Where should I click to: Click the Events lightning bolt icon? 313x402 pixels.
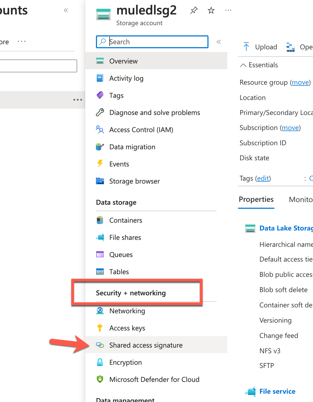(100, 164)
